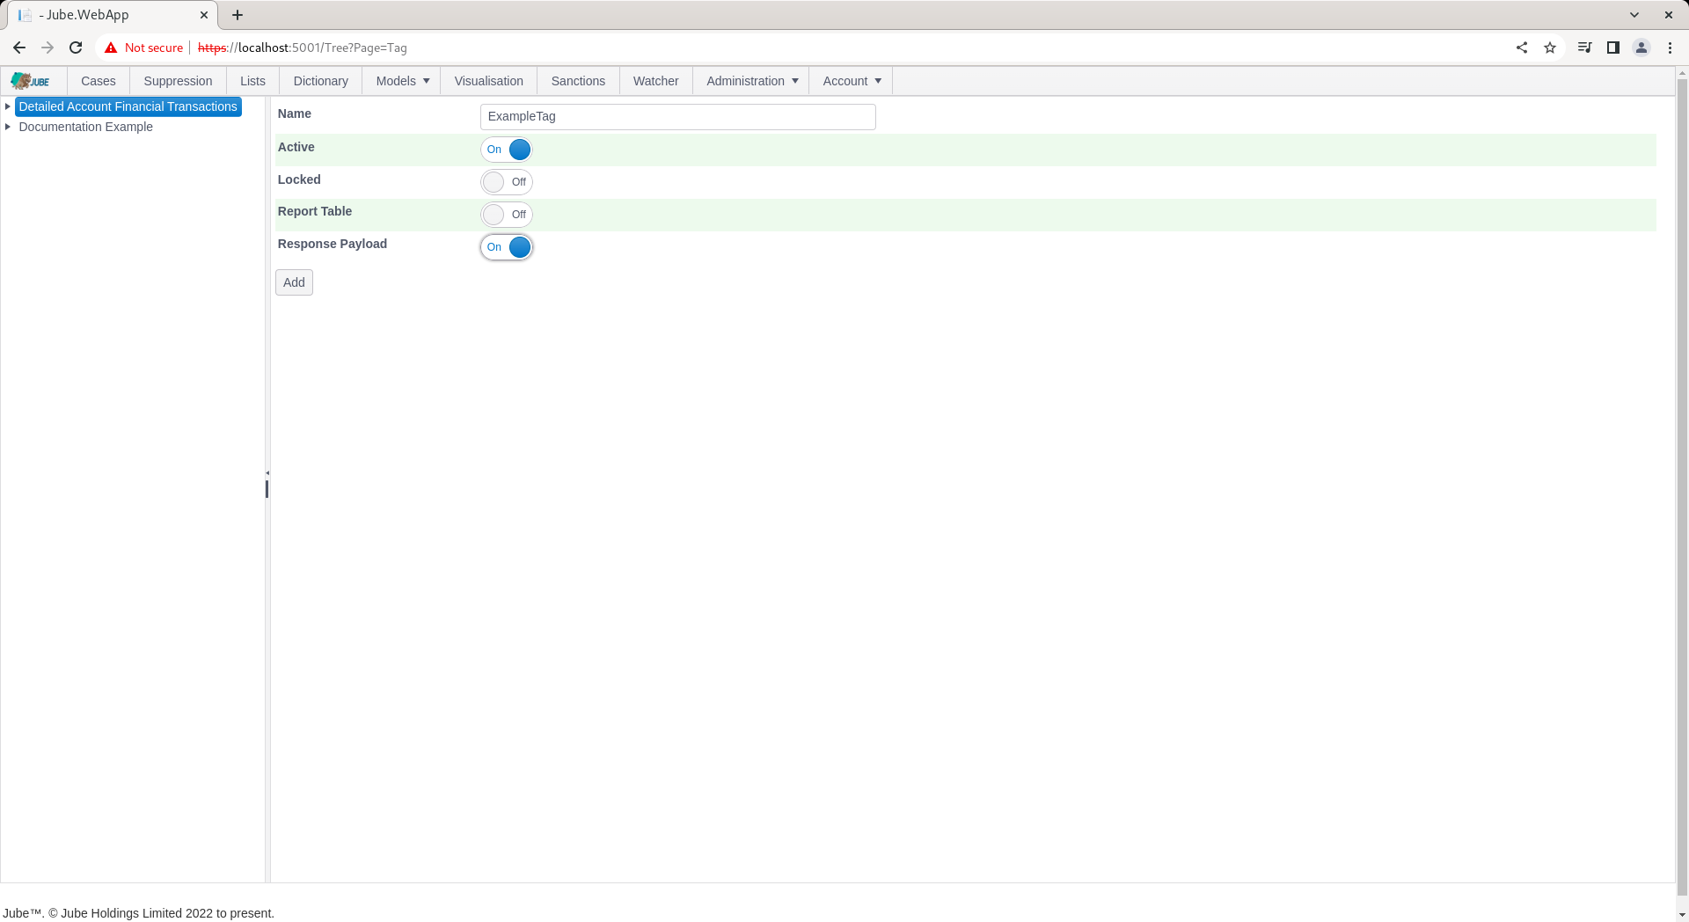Screen dimensions: 1689x922
Task: Select Detailed Account Financial Transactions model
Action: click(x=128, y=106)
